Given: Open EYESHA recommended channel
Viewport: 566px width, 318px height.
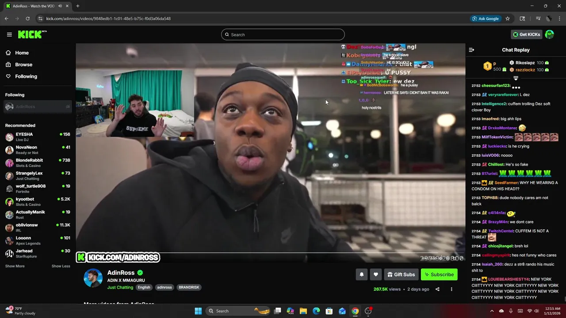Looking at the screenshot, I should pyautogui.click(x=38, y=136).
